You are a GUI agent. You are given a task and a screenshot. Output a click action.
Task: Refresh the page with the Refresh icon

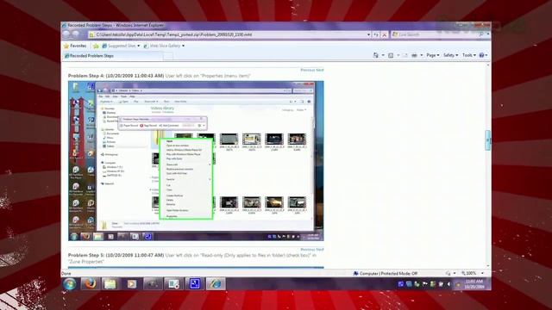[x=376, y=34]
